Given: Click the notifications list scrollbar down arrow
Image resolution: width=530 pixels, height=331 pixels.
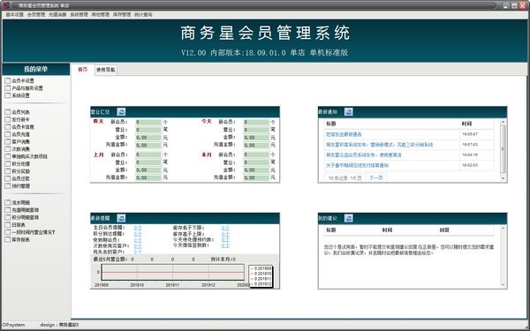Looking at the screenshot, I should tap(503, 178).
